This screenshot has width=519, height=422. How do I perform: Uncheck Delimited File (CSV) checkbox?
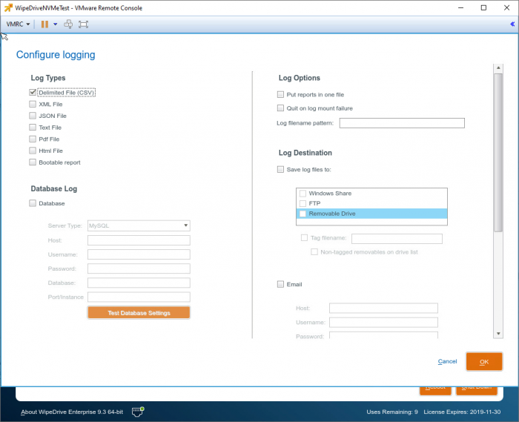click(33, 93)
